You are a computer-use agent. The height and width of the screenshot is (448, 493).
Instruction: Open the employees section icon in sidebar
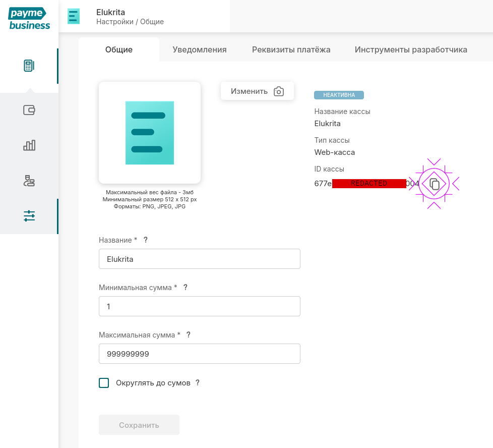(29, 181)
